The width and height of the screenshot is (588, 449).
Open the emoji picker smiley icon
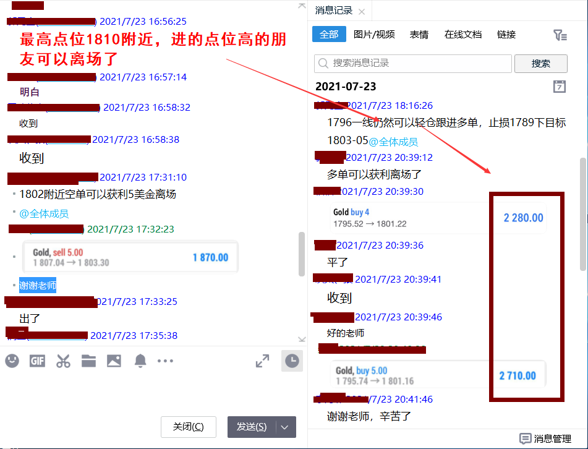point(12,361)
